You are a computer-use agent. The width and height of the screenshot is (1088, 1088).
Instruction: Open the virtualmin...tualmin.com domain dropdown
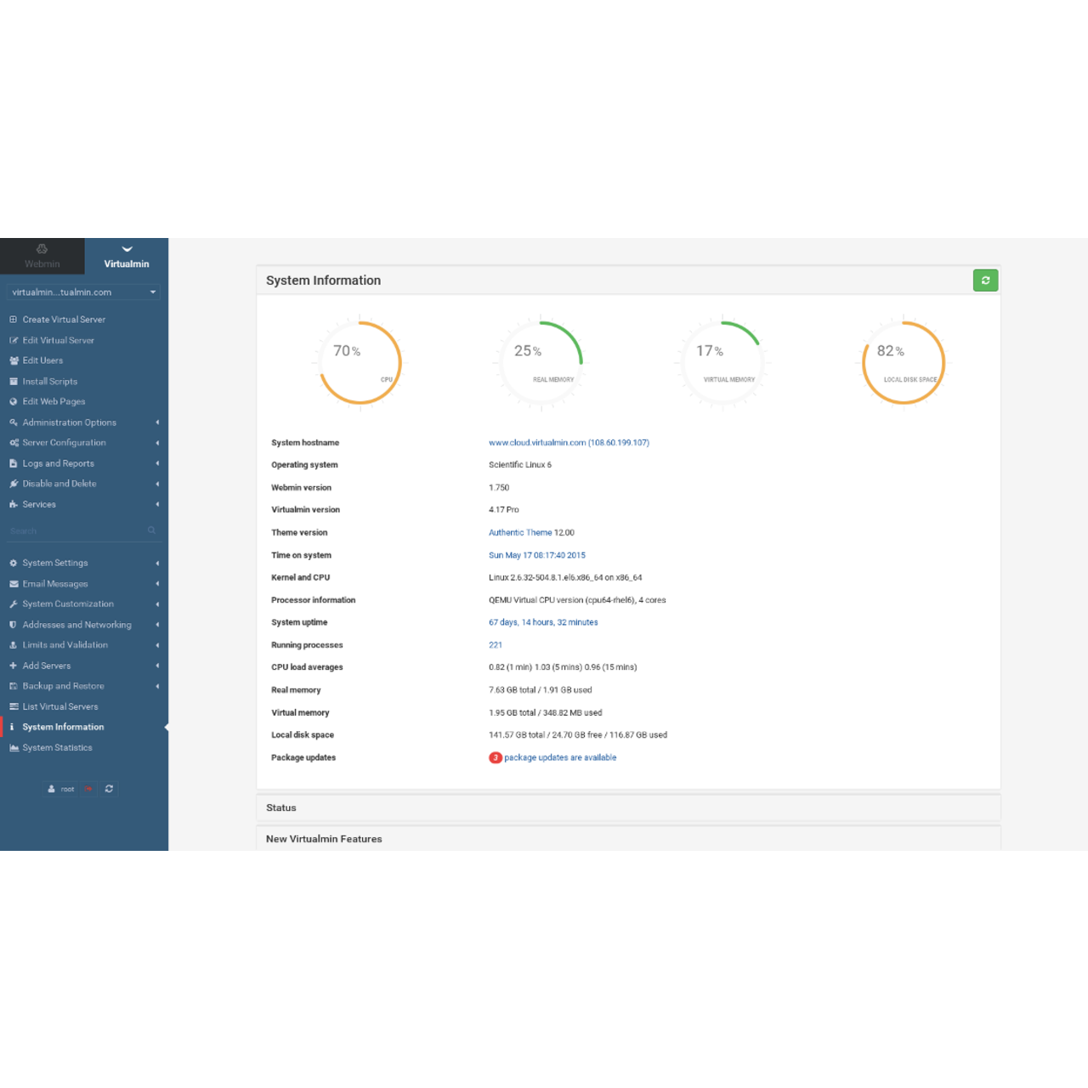pyautogui.click(x=82, y=292)
